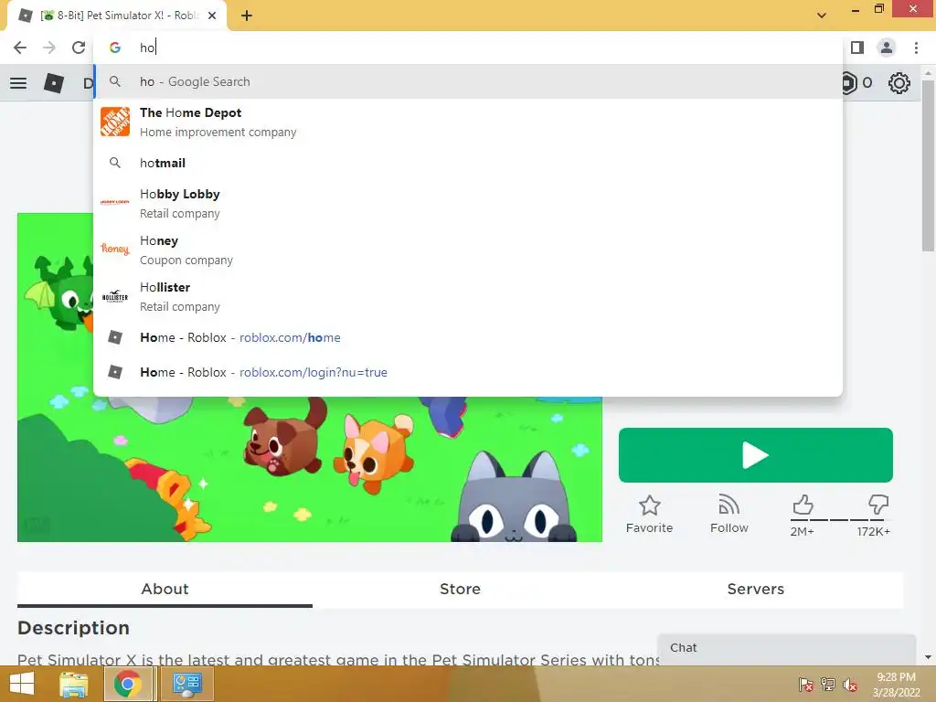The height and width of the screenshot is (702, 936).
Task: Click the Action Center flag tray icon
Action: [x=805, y=685]
